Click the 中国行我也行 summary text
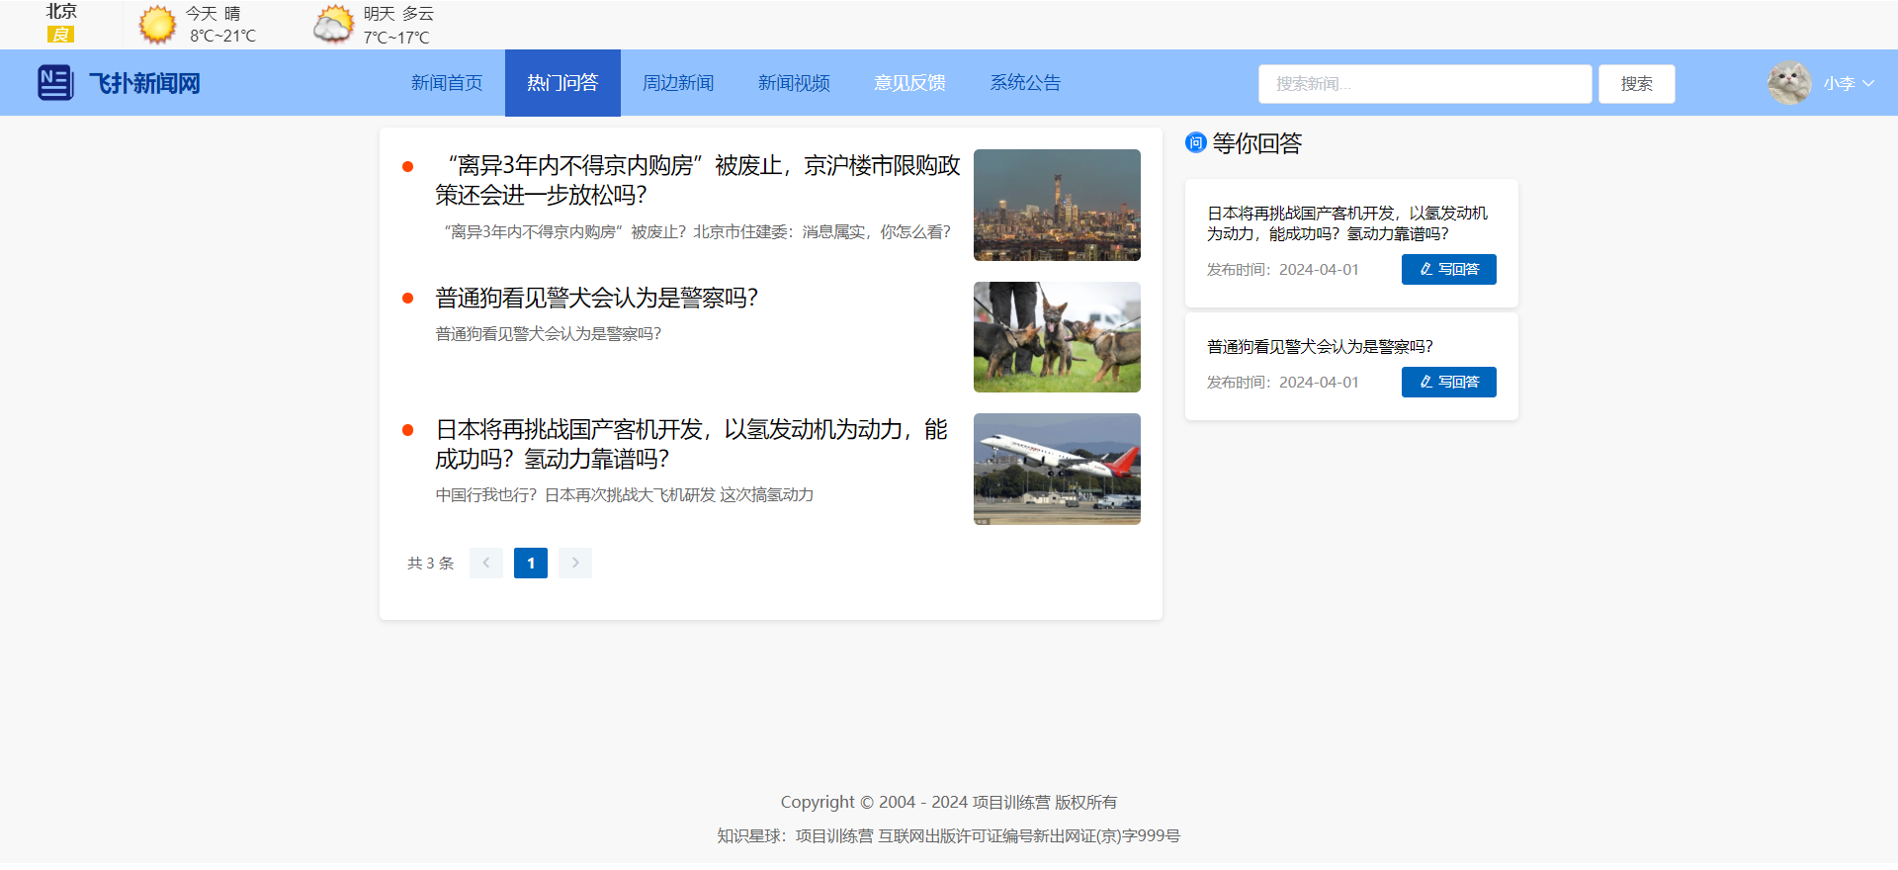Viewport: 1898px width, 870px height. click(x=625, y=494)
